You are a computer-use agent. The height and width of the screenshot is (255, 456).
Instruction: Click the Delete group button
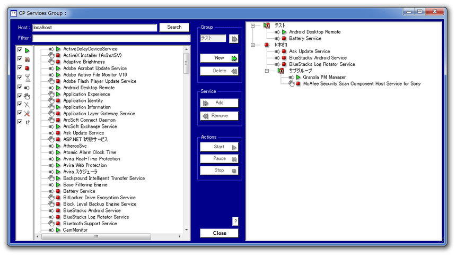coord(220,71)
